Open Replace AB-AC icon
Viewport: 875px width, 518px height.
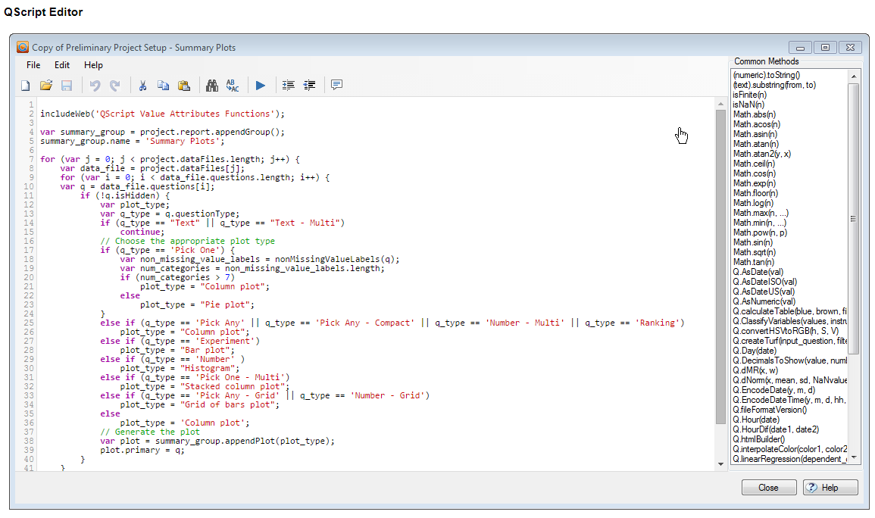[232, 86]
